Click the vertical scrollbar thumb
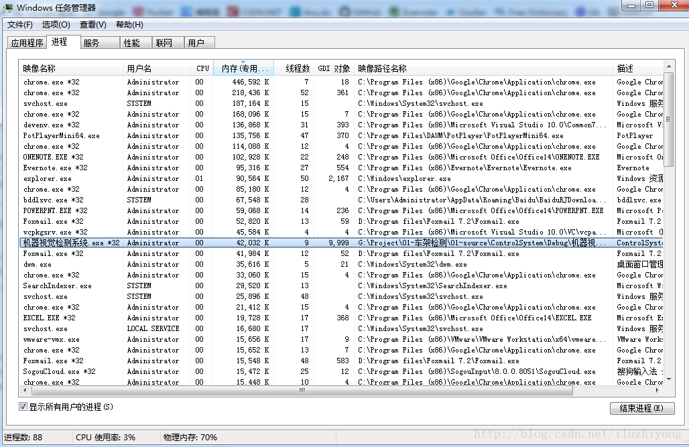Image resolution: width=689 pixels, height=447 pixels. [668, 120]
